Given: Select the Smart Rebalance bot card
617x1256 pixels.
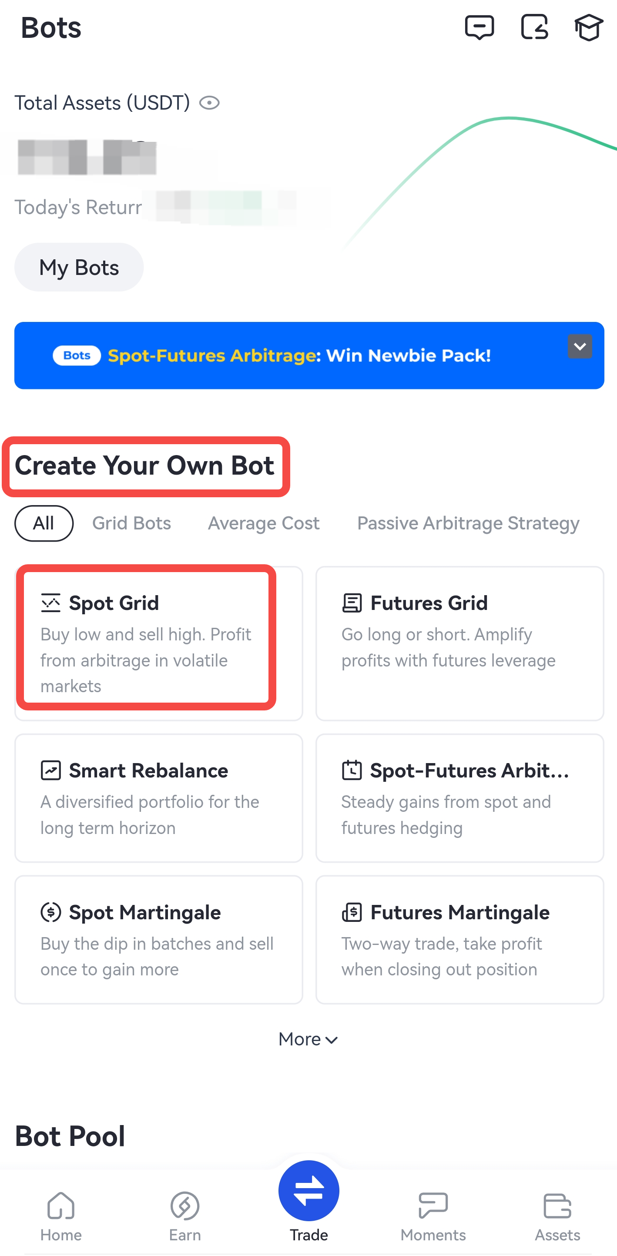Looking at the screenshot, I should click(x=158, y=798).
